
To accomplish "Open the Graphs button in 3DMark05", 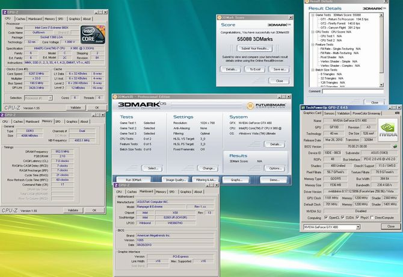I will [x=236, y=180].
